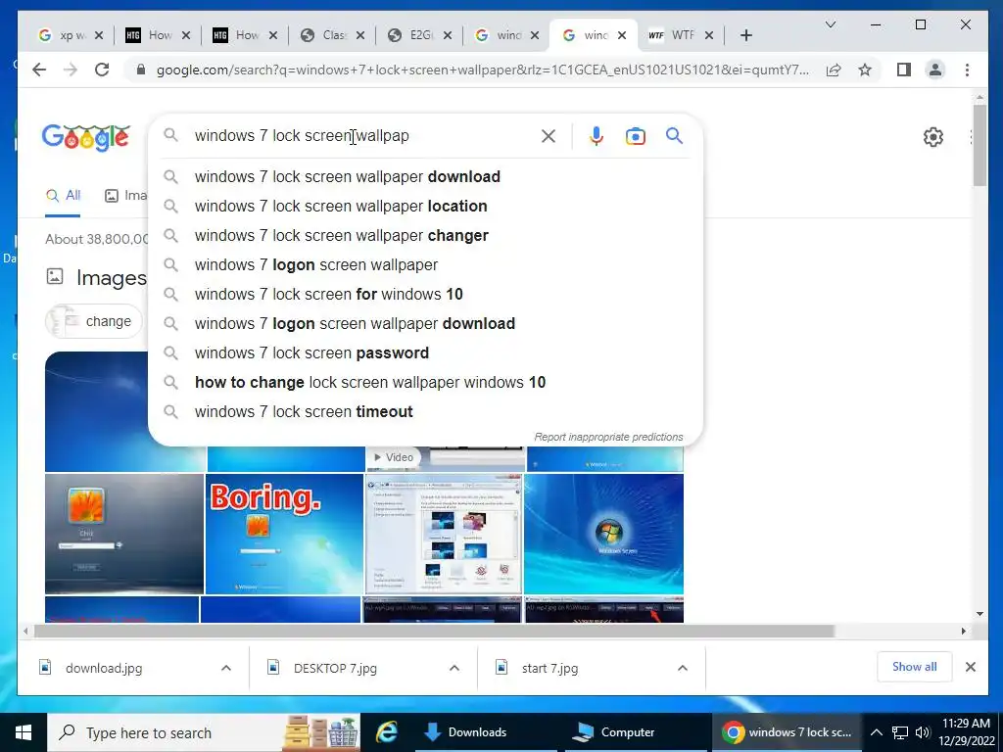Choose suggestion 'windows 7 logon screen wallpaper'
Viewport: 1003px width, 752px height.
[x=425, y=264]
